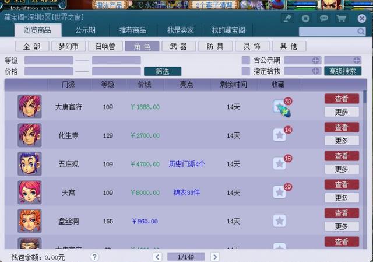The image size is (373, 262).
Task: Favorite the 五庄观 listing star
Action: [279, 163]
